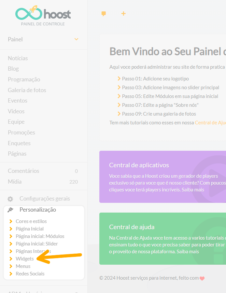This screenshot has width=226, height=293.
Task: Follow the Central de Ajuda link
Action: pyautogui.click(x=210, y=123)
